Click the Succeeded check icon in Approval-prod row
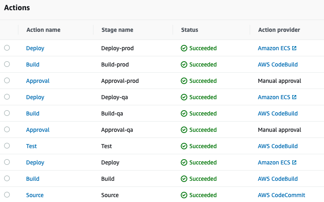 184,81
